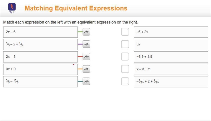Click the arrow button beside 5/3 – x + 1/3

tap(86, 44)
